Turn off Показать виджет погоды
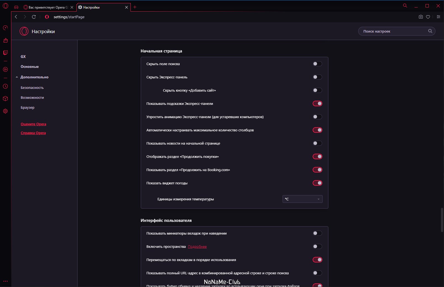This screenshot has width=444, height=287. [317, 183]
